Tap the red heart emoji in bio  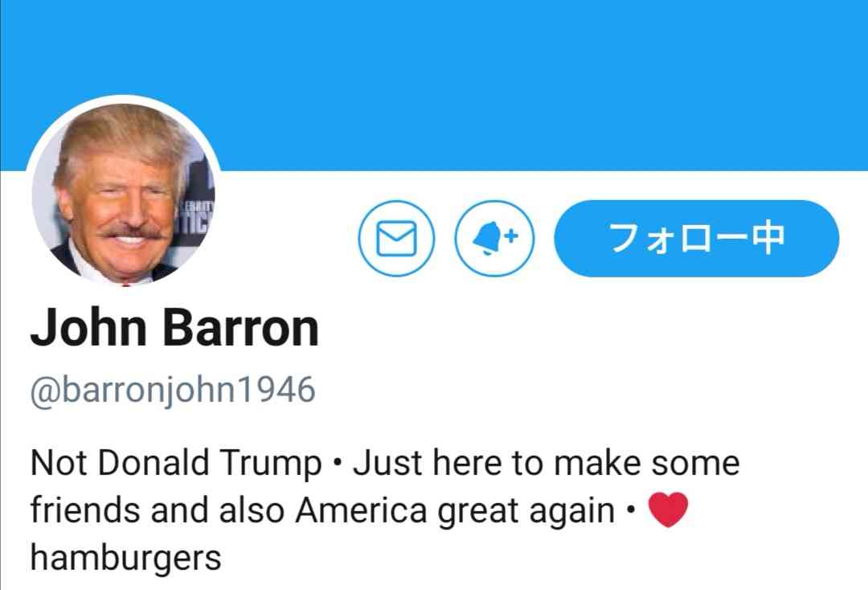tap(668, 510)
